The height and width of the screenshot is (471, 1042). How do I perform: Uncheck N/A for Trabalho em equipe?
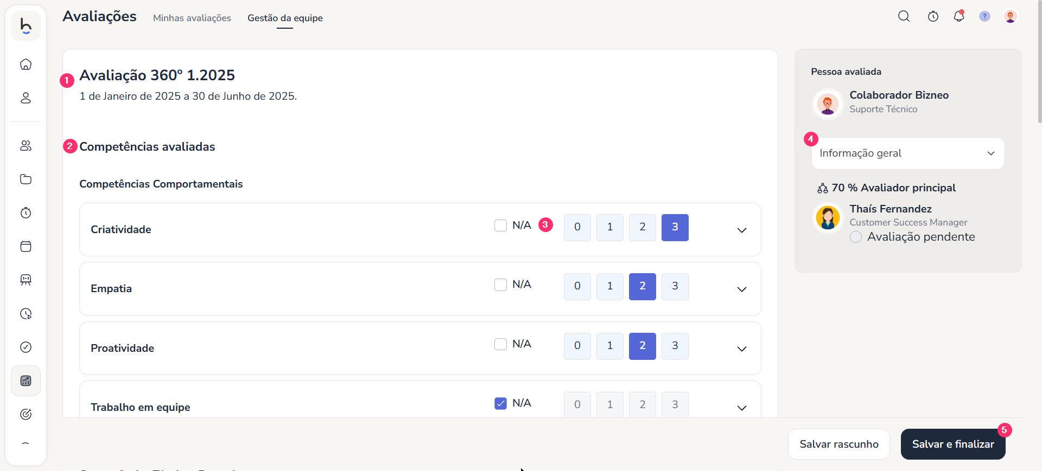pyautogui.click(x=500, y=403)
